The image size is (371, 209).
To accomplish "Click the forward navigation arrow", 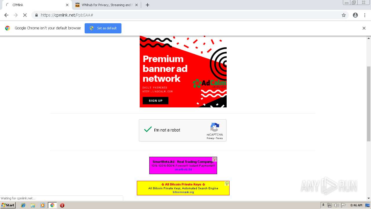I will point(16,15).
